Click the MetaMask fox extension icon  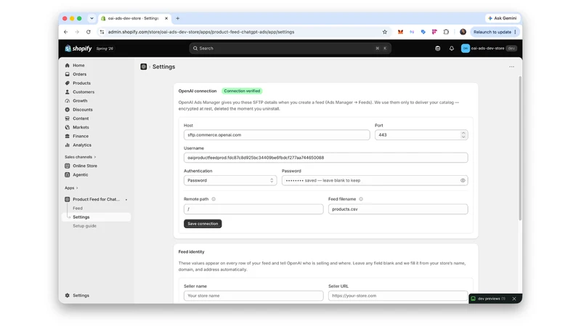(400, 32)
